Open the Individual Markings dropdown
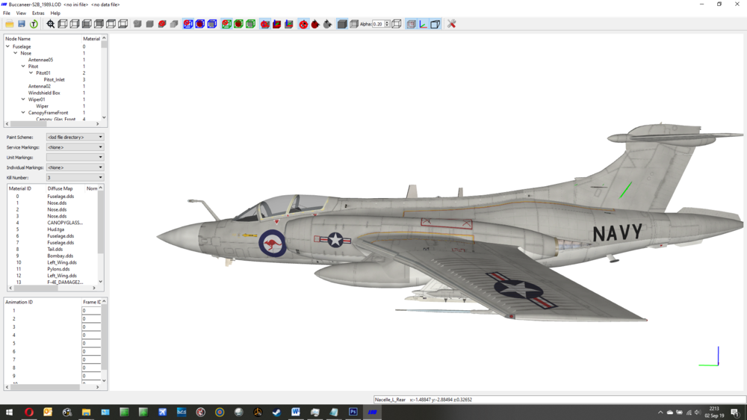Image resolution: width=747 pixels, height=420 pixels. pyautogui.click(x=75, y=167)
